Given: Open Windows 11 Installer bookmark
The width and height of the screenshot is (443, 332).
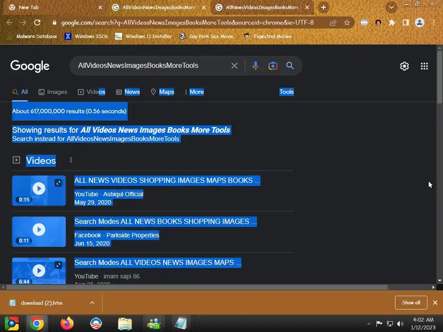Looking at the screenshot, I should (x=144, y=36).
